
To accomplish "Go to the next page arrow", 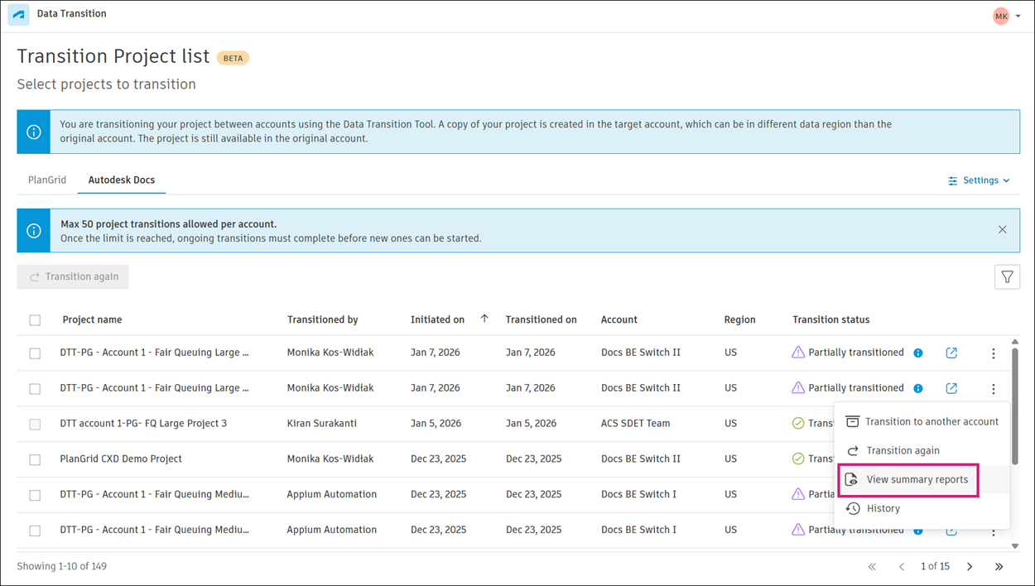I will [x=970, y=567].
